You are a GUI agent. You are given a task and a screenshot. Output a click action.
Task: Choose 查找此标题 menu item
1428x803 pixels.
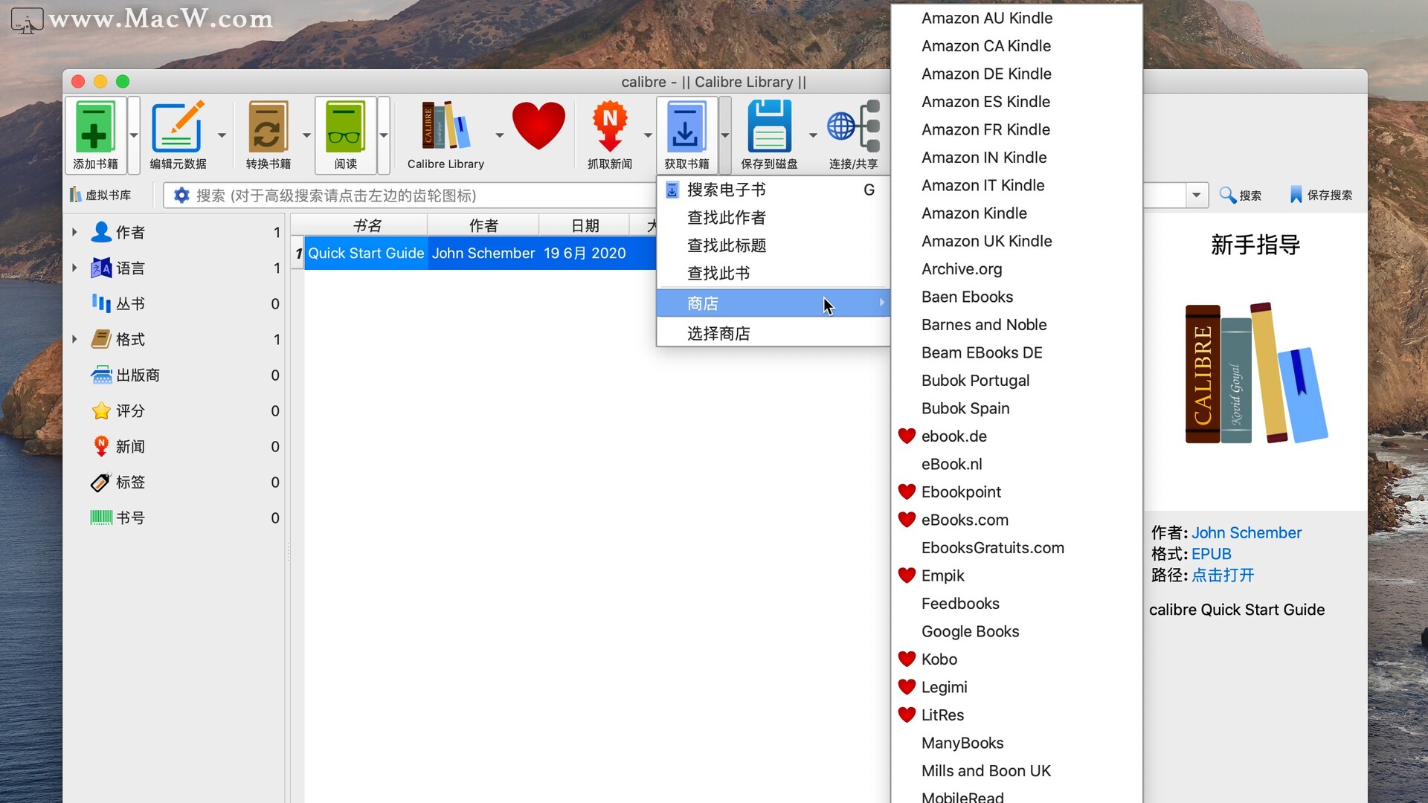773,245
